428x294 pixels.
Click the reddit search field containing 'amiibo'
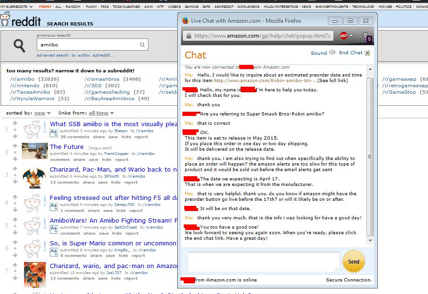pyautogui.click(x=92, y=45)
